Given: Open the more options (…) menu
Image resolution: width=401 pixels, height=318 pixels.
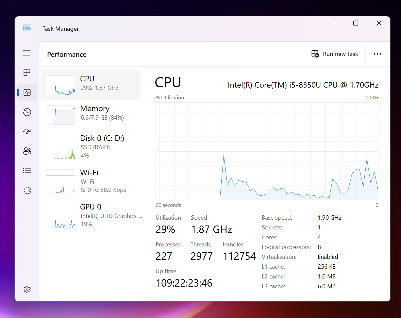Looking at the screenshot, I should click(x=377, y=54).
